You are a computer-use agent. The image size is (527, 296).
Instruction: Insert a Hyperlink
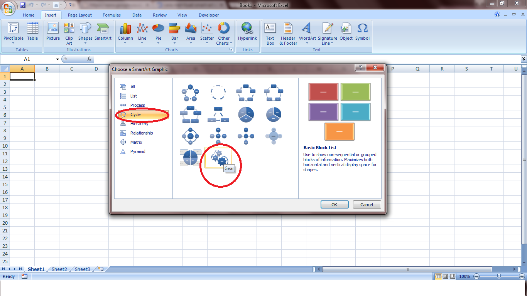(247, 31)
